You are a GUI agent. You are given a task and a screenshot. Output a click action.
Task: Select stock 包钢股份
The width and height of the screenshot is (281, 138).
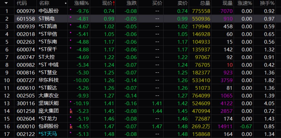click(49, 126)
